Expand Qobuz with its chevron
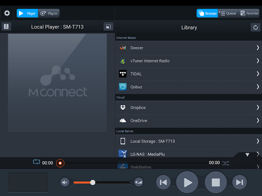The height and width of the screenshot is (196, 262). [258, 87]
